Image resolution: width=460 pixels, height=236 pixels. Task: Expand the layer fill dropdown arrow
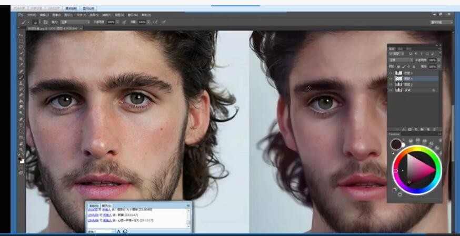click(x=439, y=67)
